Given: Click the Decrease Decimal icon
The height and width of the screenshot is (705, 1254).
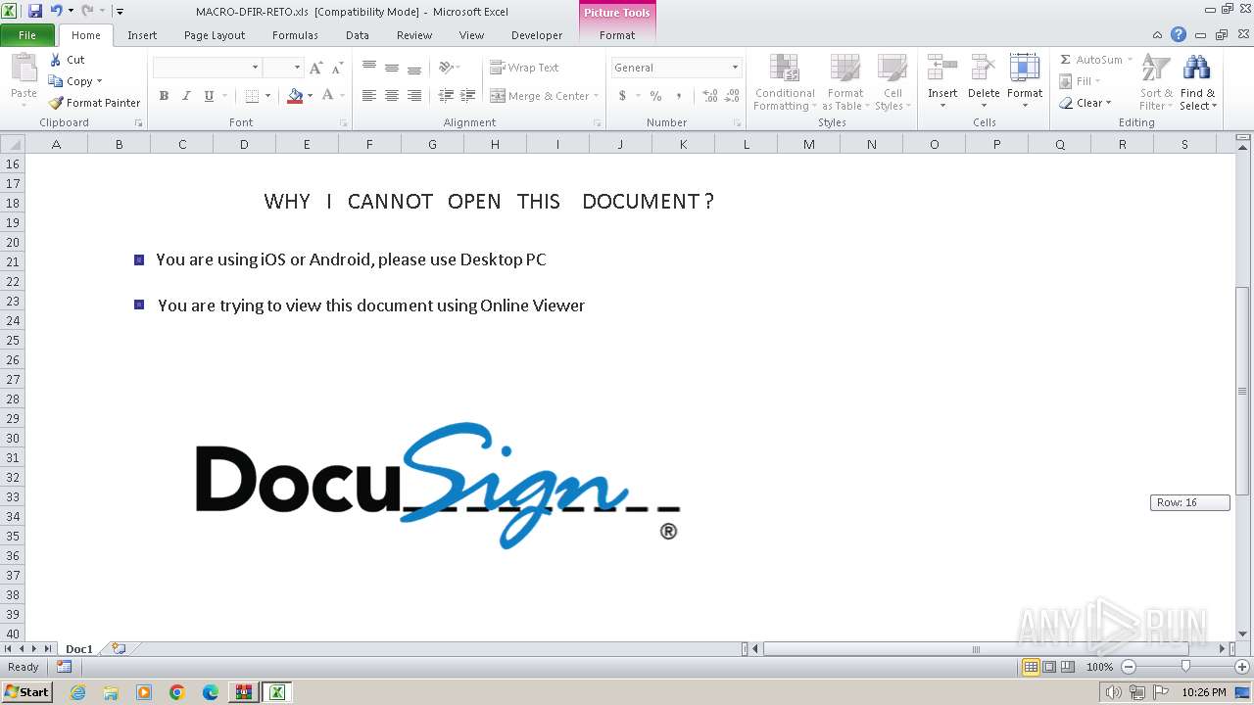Looking at the screenshot, I should coord(732,96).
